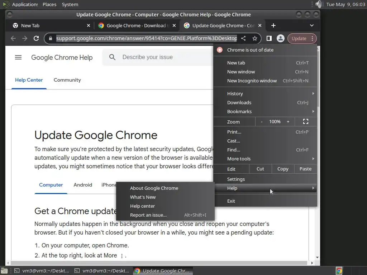Share this page using share icon
367x275 pixels.
(243, 38)
